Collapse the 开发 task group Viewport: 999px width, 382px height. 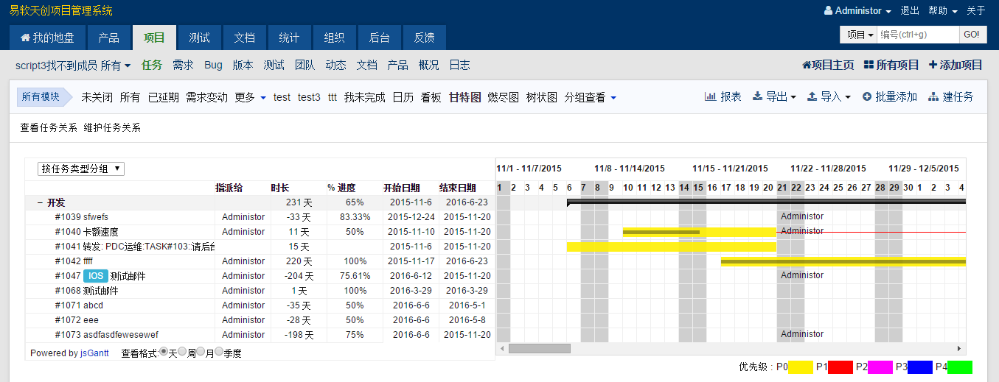pos(40,202)
